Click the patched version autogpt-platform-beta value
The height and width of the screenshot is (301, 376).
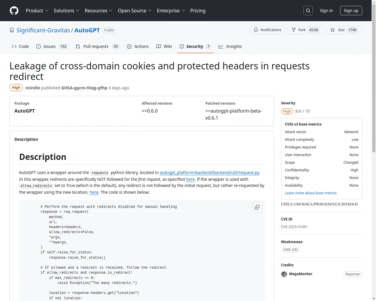point(234,114)
